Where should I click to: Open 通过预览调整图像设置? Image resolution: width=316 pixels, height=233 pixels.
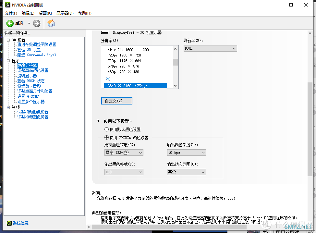coord(37,44)
